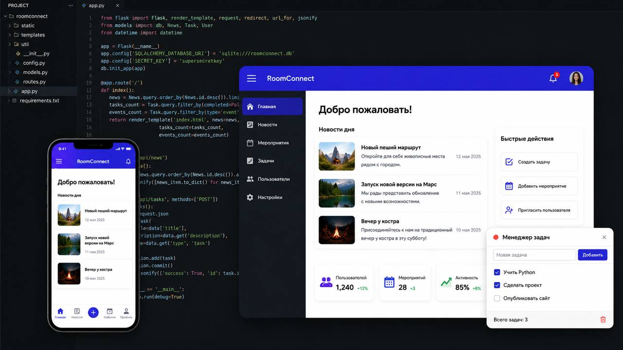Screen dimensions: 623x350
Task: Open the Новый пеший маршрут thumbnail in the desktop news list
Action: (x=337, y=156)
